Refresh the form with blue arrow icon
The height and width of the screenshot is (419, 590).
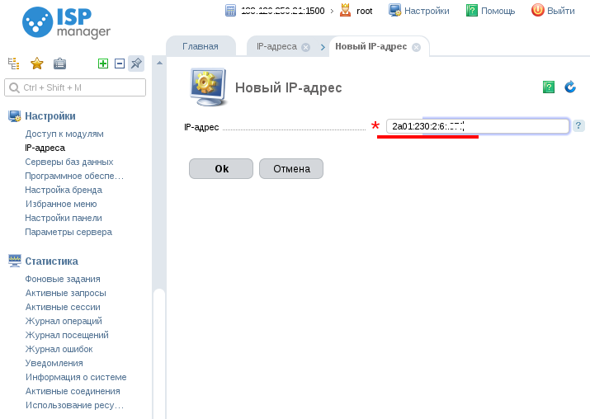[570, 87]
